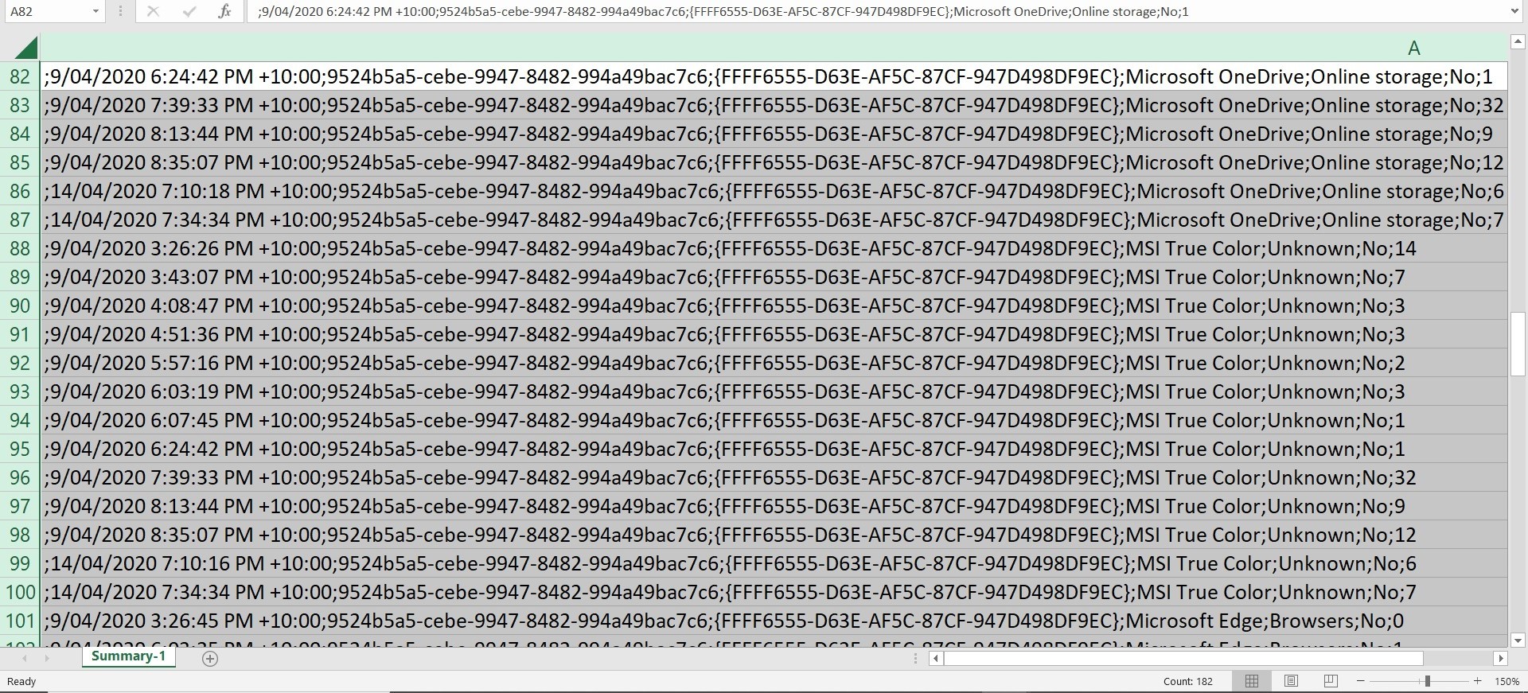
Task: Click the Select All corner triangle
Action: pyautogui.click(x=25, y=49)
